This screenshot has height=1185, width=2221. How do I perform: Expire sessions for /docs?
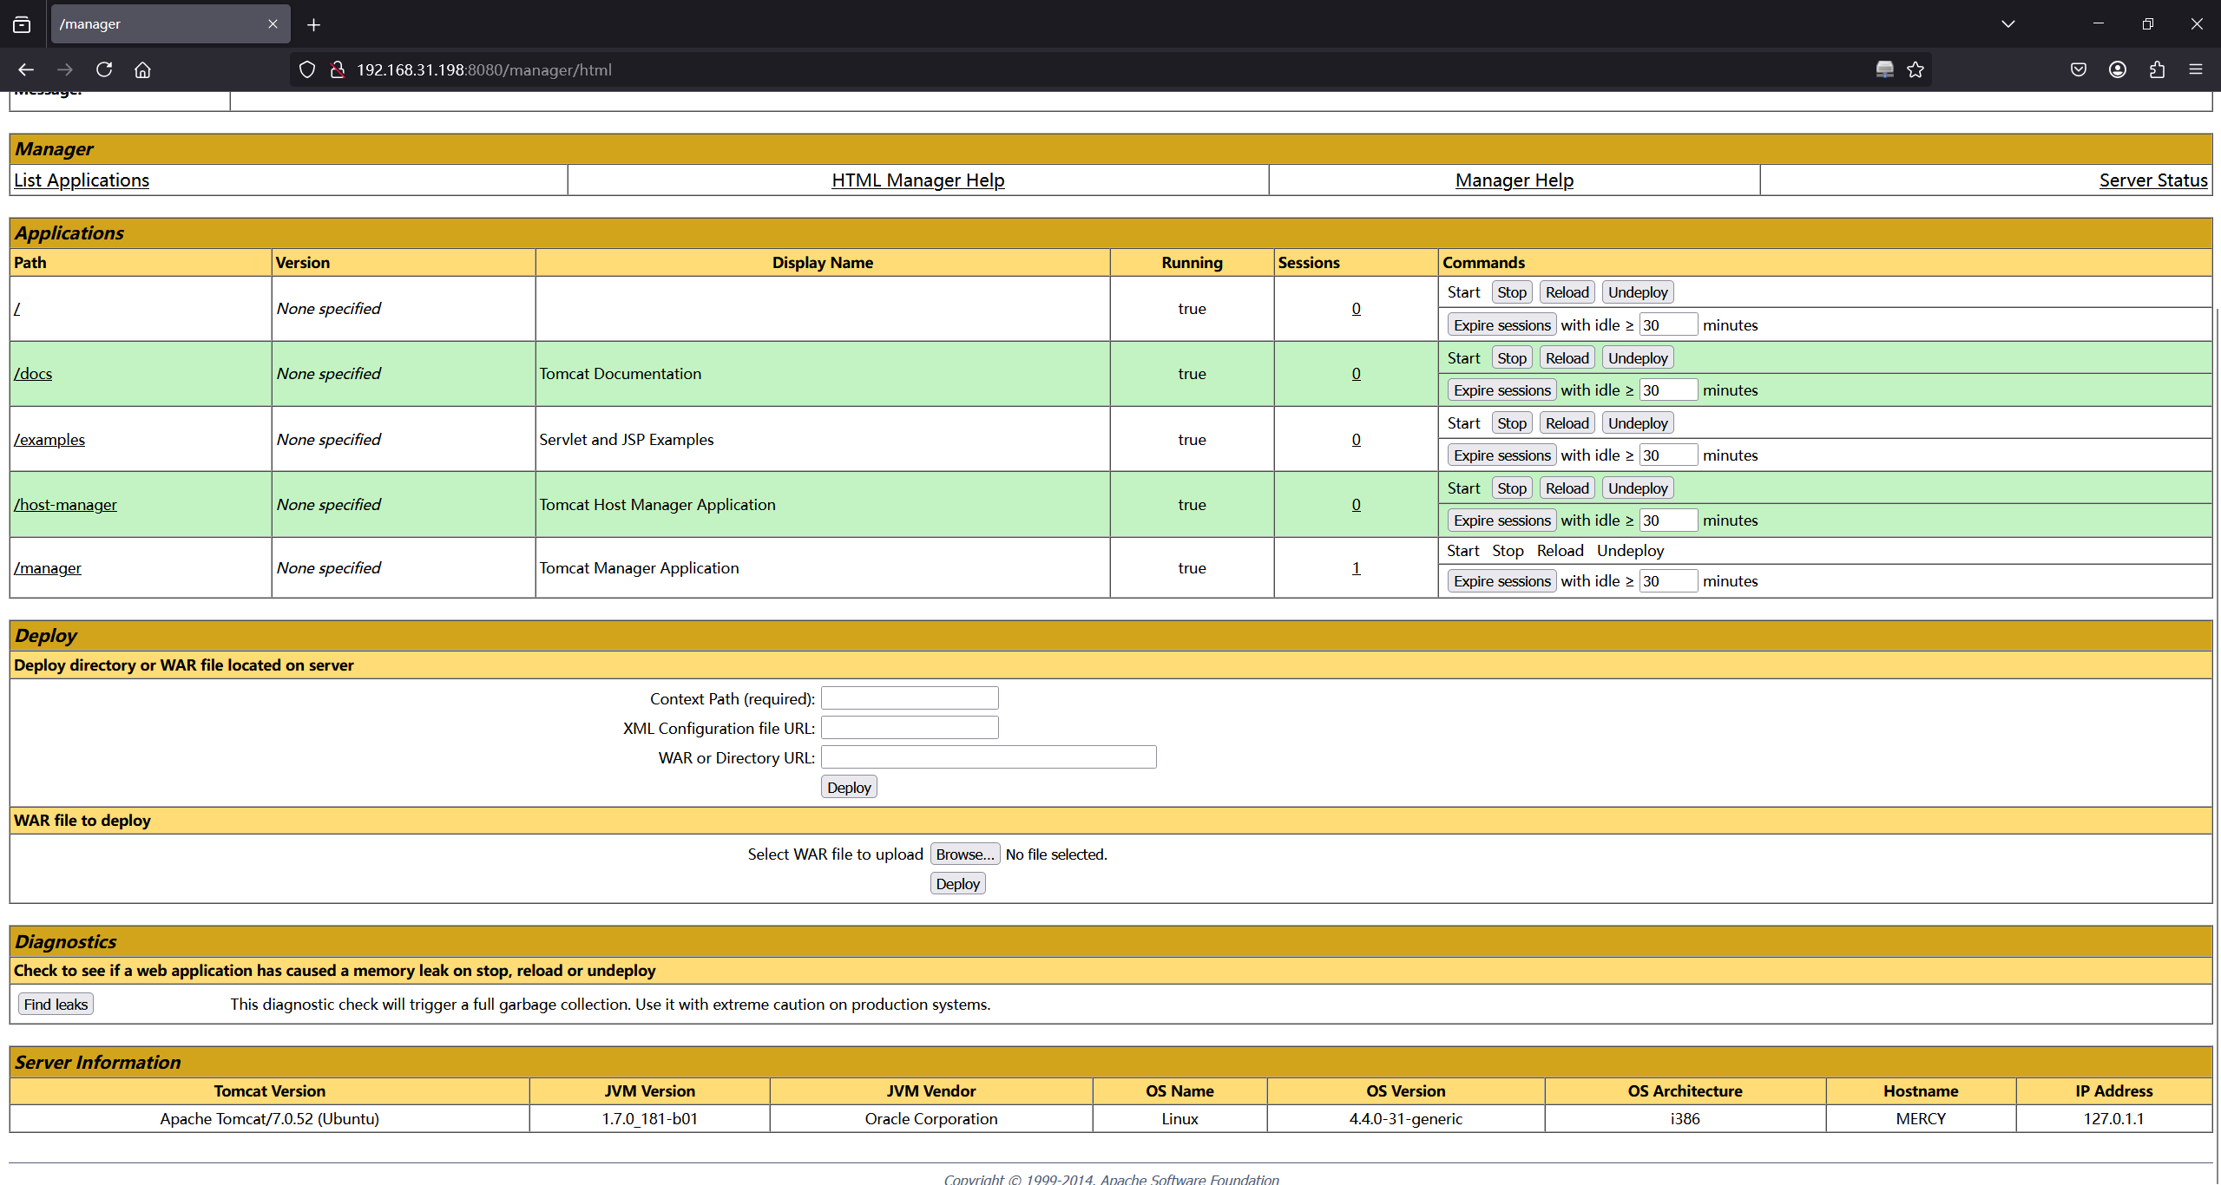1501,390
